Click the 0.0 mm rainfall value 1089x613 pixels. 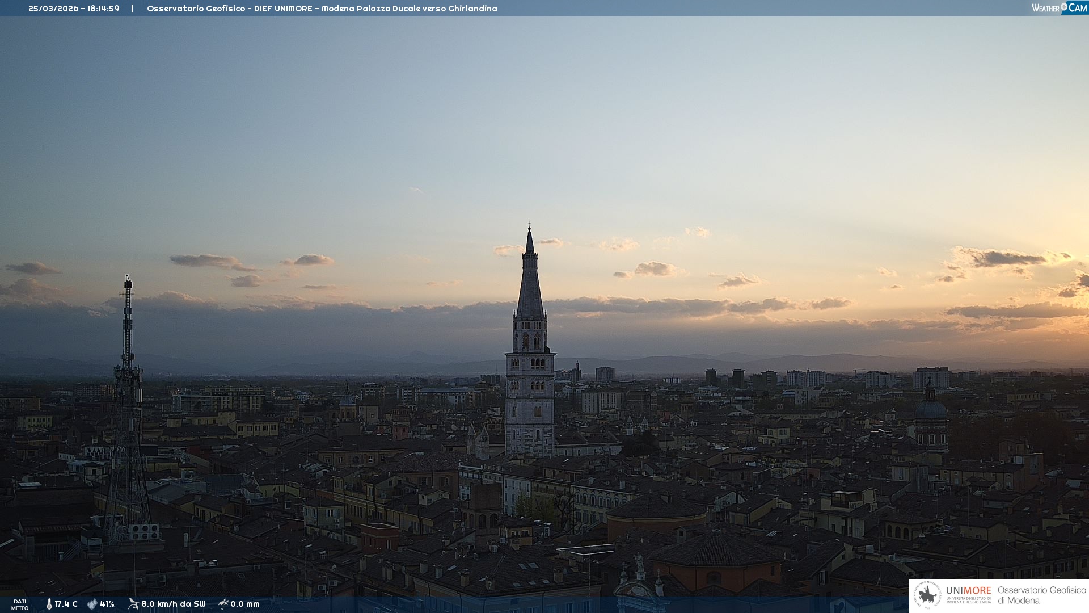click(245, 604)
